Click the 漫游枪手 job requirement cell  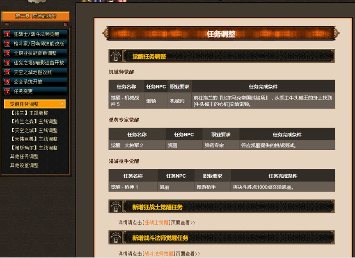213,187
